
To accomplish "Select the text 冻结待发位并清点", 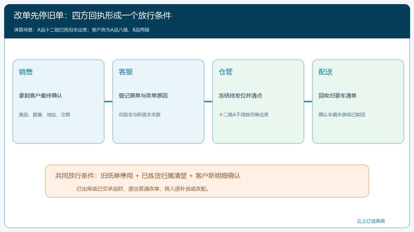I will click(x=240, y=96).
